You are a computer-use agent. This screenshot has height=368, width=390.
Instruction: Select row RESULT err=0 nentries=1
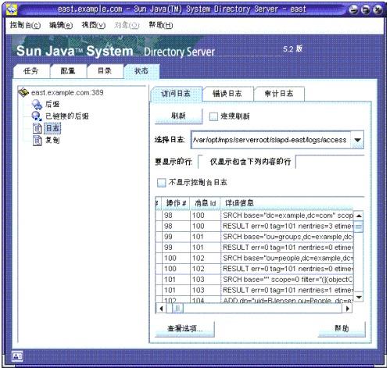point(254,291)
